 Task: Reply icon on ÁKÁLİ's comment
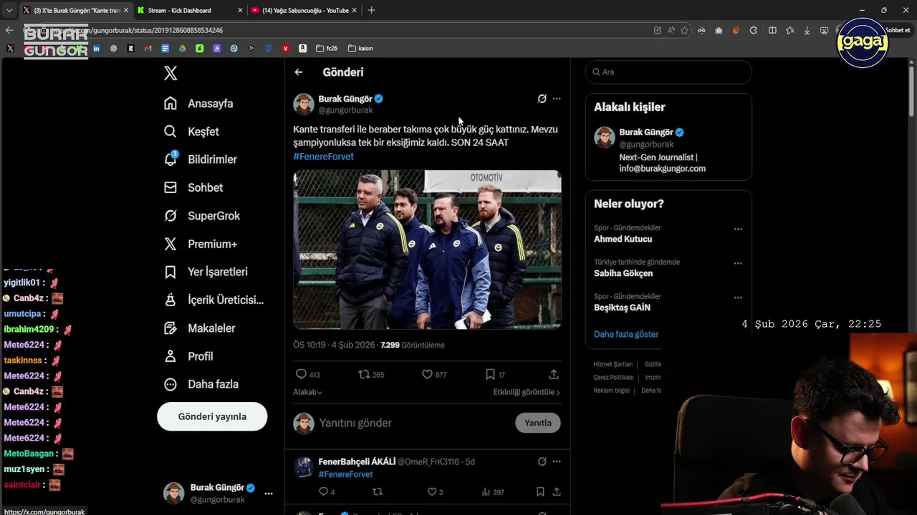pos(323,491)
